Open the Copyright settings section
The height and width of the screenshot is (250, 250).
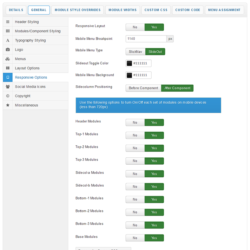point(23,96)
